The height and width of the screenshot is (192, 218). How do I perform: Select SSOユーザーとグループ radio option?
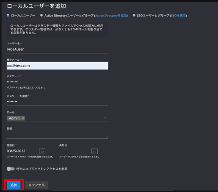[x=134, y=15]
